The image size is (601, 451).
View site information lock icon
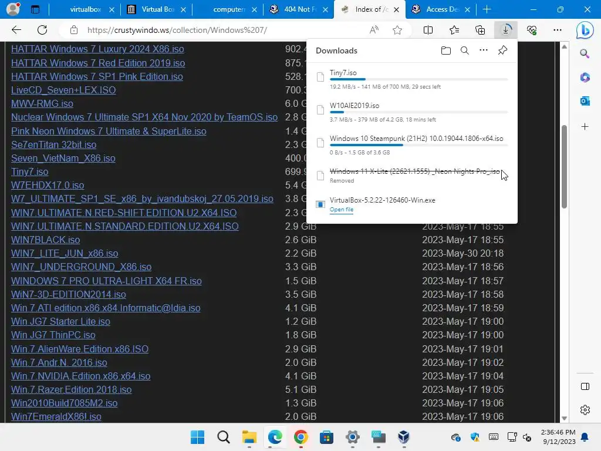(x=74, y=30)
